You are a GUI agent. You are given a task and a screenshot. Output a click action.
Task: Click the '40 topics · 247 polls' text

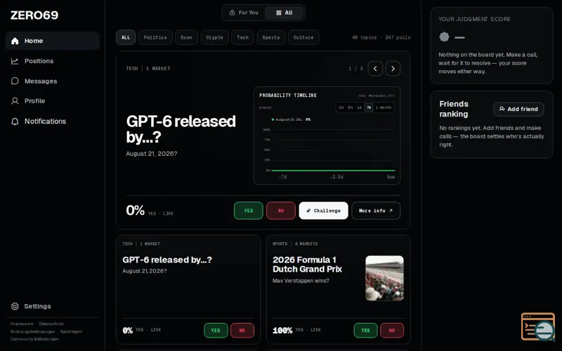click(381, 37)
